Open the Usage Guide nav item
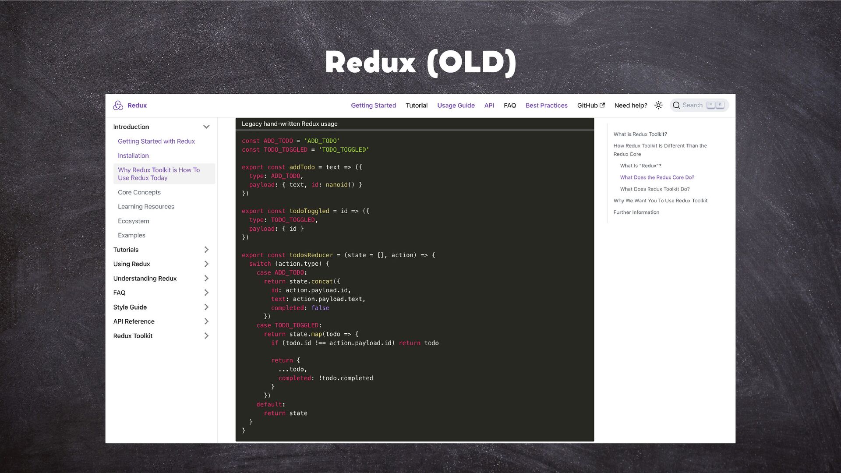 point(456,106)
